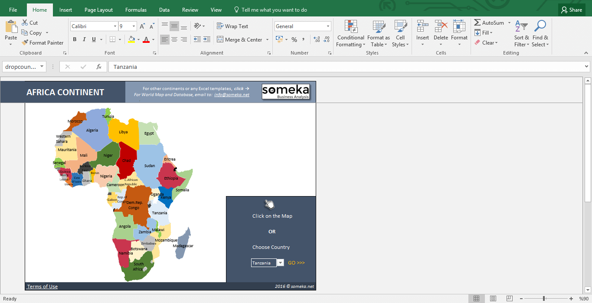Switch to the Insert tab
The width and height of the screenshot is (592, 303).
pyautogui.click(x=66, y=10)
